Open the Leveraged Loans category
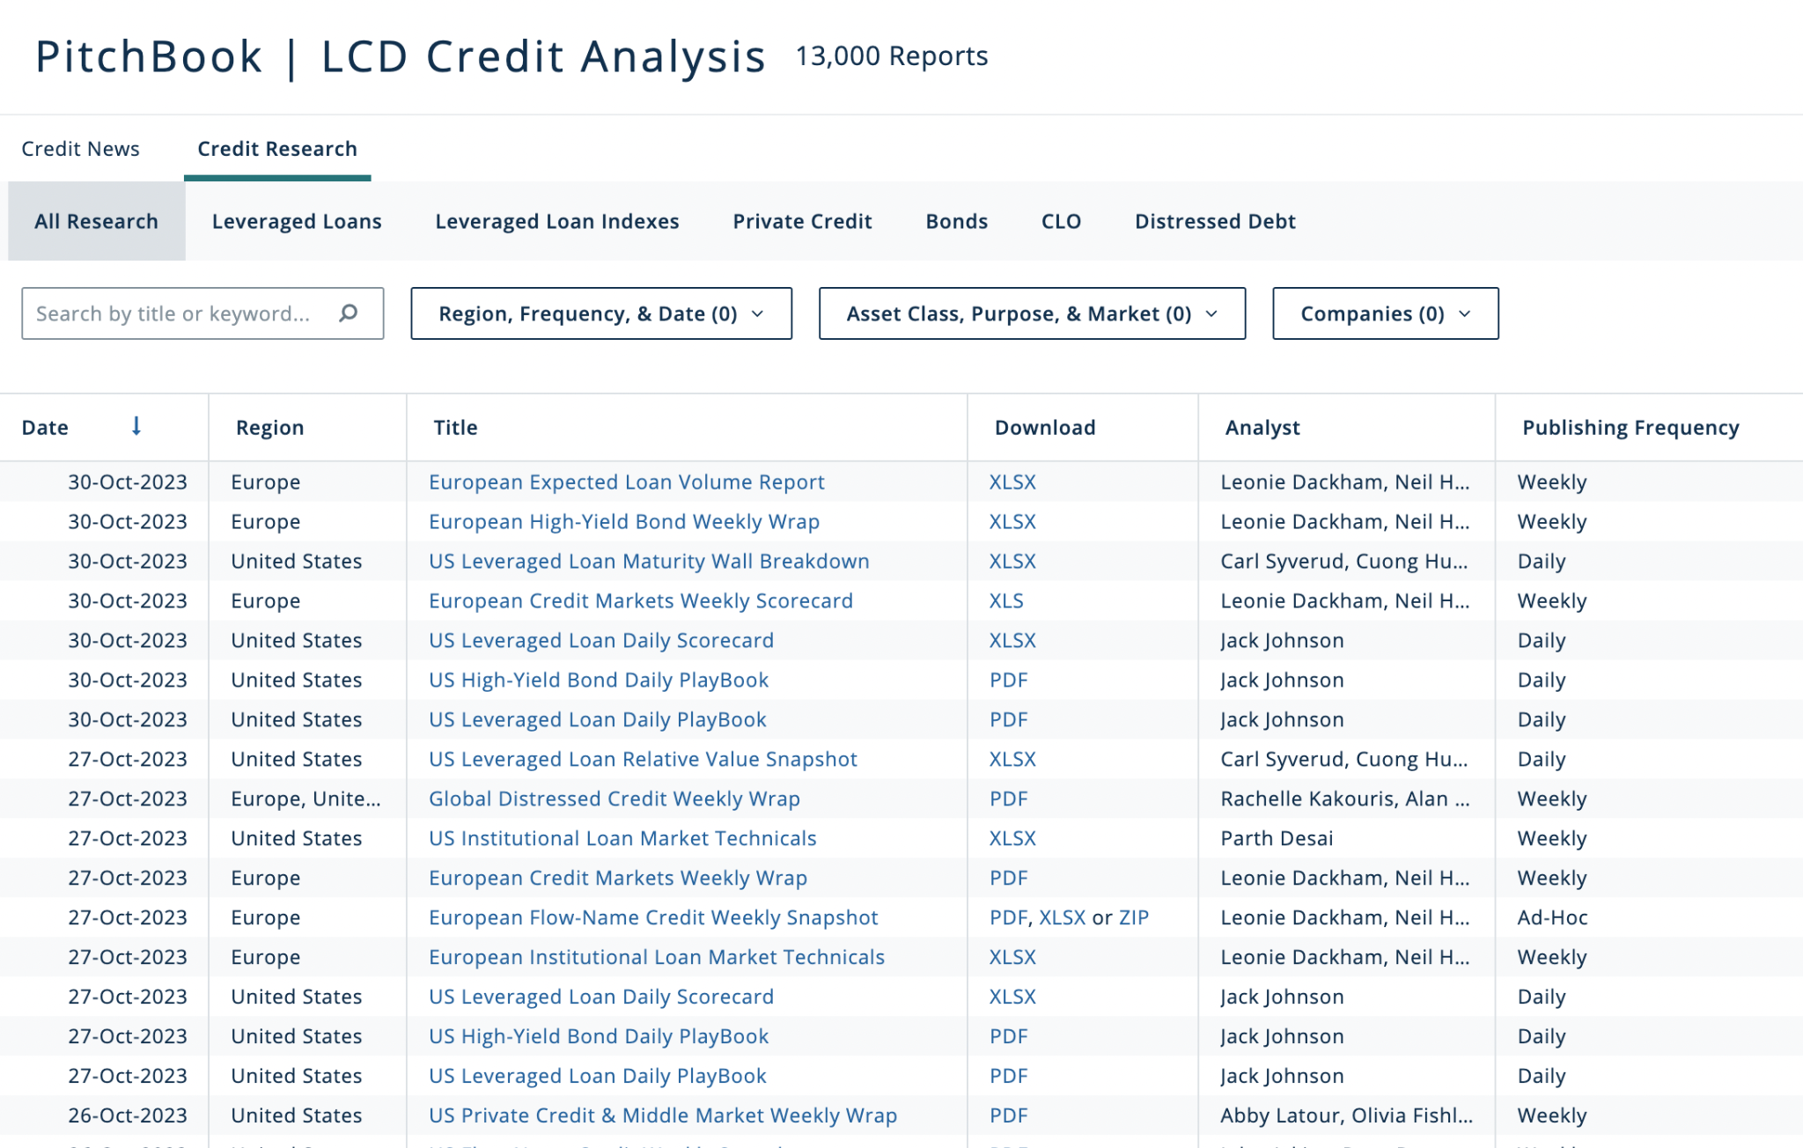 click(x=297, y=221)
